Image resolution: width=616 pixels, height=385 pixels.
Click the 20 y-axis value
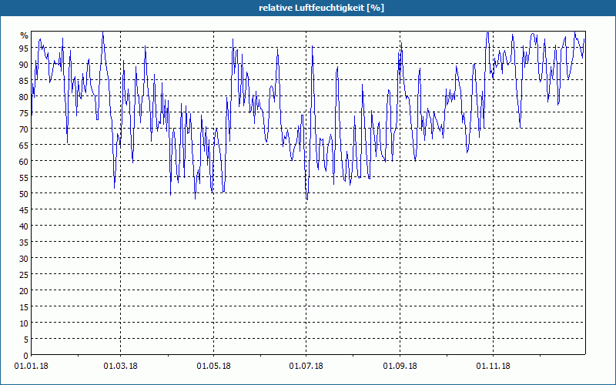click(x=24, y=291)
